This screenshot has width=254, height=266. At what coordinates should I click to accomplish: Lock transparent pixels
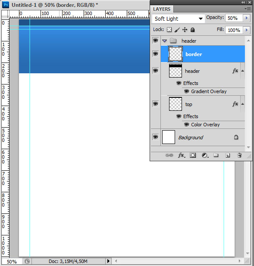[x=169, y=30]
